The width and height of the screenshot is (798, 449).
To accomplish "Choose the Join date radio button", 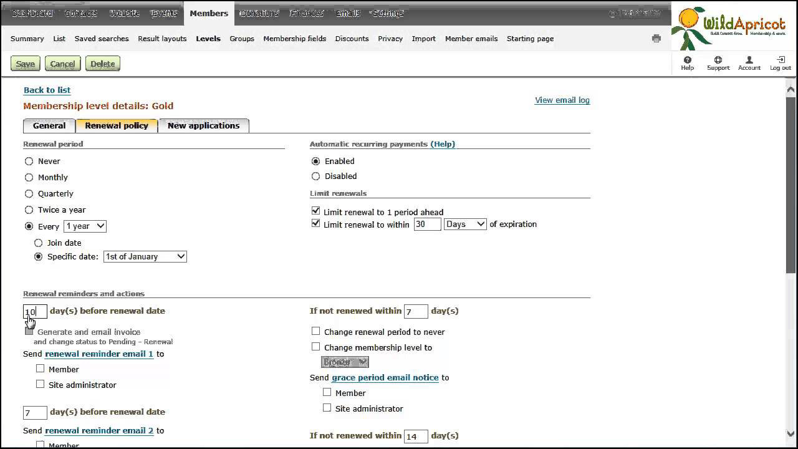I will [38, 243].
